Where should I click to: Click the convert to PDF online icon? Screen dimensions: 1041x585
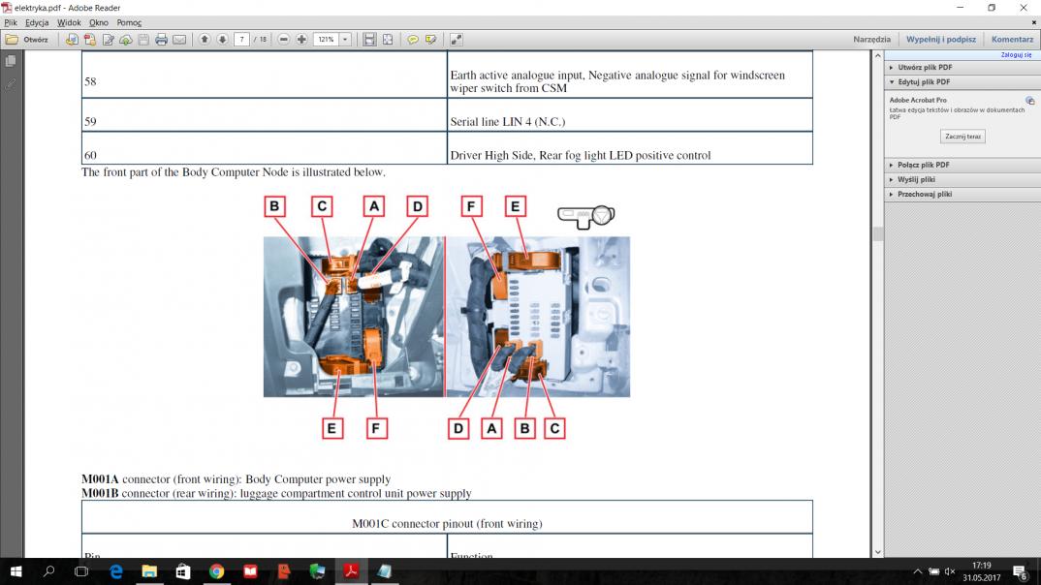click(72, 40)
